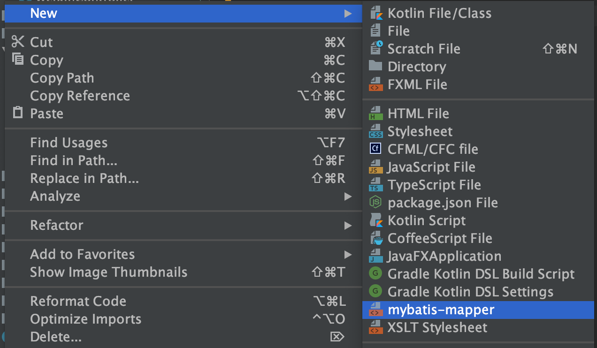Click the Kotlin File/Class icon

point(376,13)
